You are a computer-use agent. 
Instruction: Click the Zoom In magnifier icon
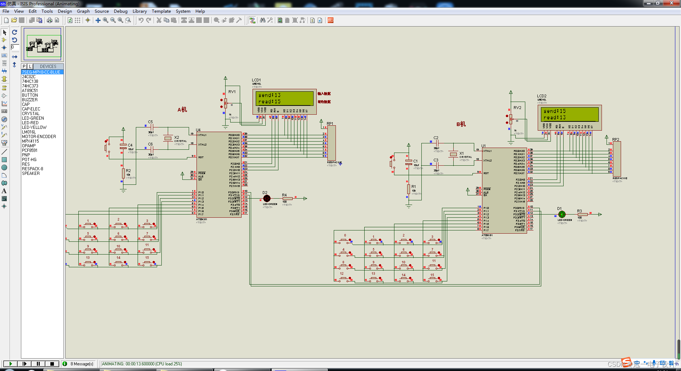(105, 20)
